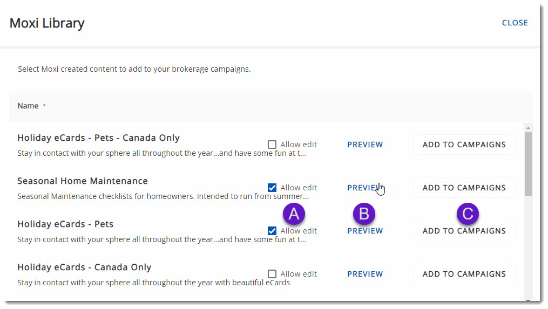The image size is (548, 309).
Task: Close the Moxi Library dialog
Action: pos(515,23)
